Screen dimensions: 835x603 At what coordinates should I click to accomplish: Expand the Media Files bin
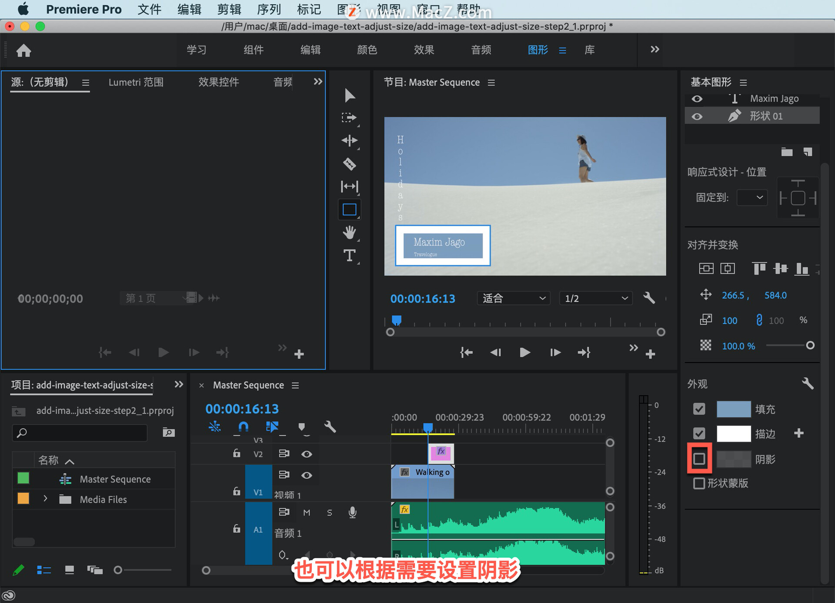point(45,499)
